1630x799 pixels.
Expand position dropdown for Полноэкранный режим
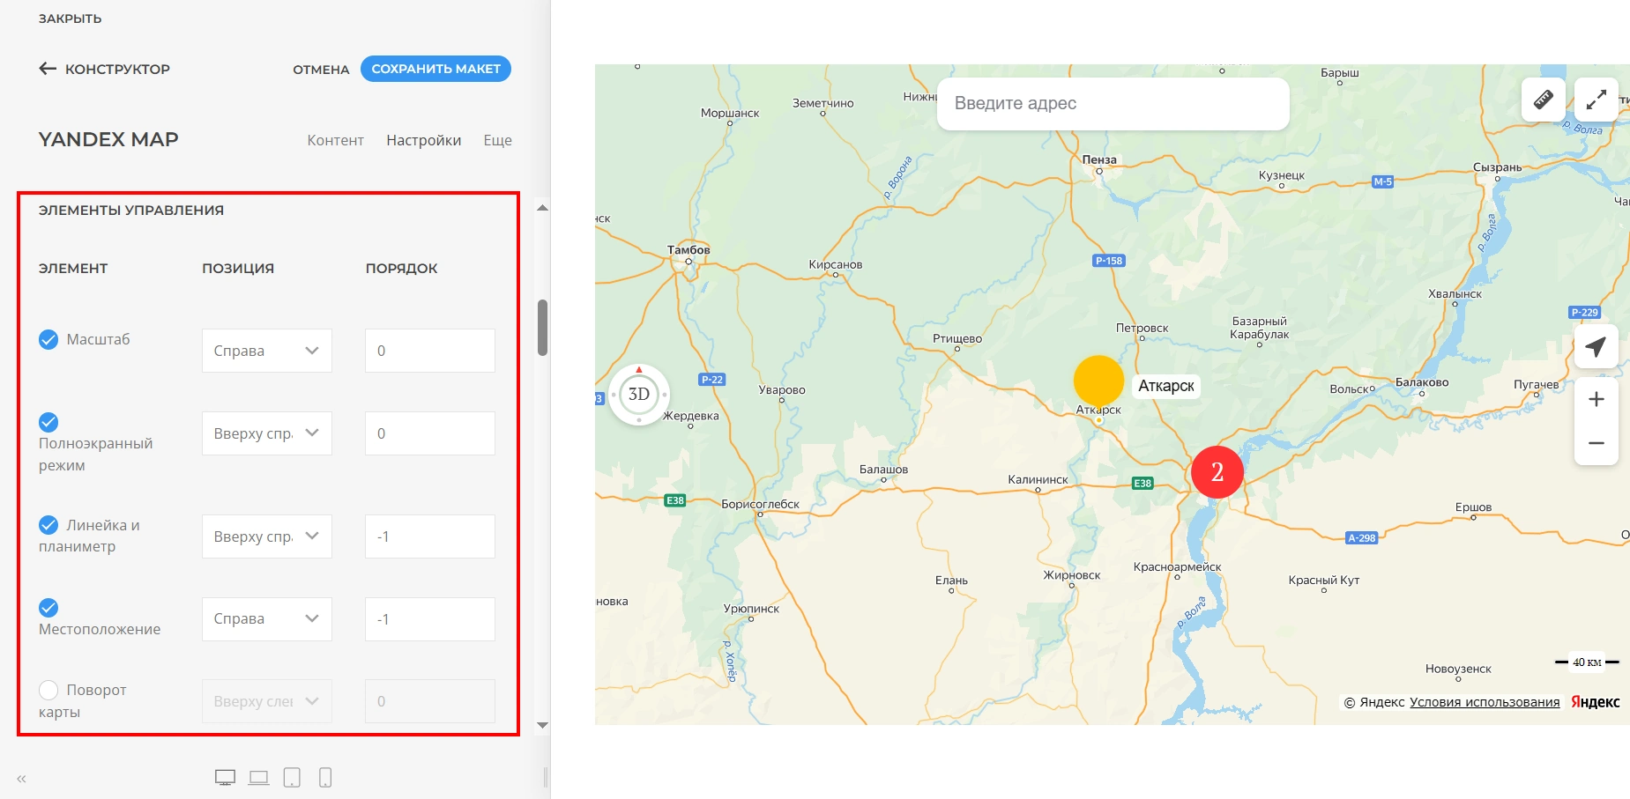coord(266,433)
